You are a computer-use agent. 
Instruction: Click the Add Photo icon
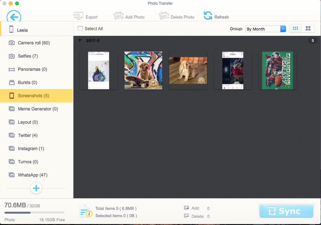119,16
